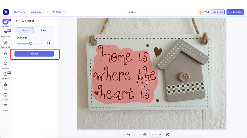Image resolution: width=247 pixels, height=138 pixels.
Task: Open the Adjustment tool
Action: click(6, 34)
